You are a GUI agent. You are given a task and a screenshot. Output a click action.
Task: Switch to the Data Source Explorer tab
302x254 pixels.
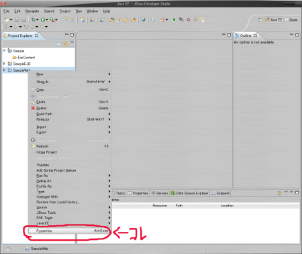(x=189, y=193)
